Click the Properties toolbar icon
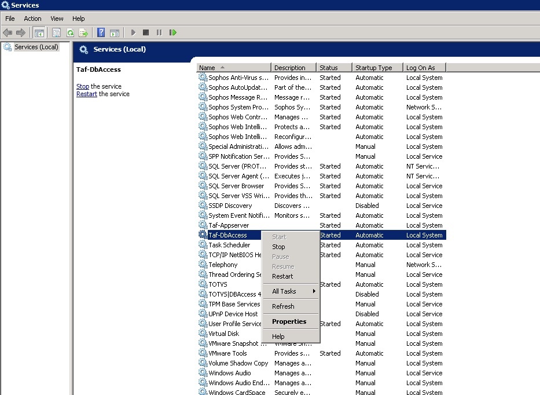Screen dimensions: 540x395 tap(56, 33)
